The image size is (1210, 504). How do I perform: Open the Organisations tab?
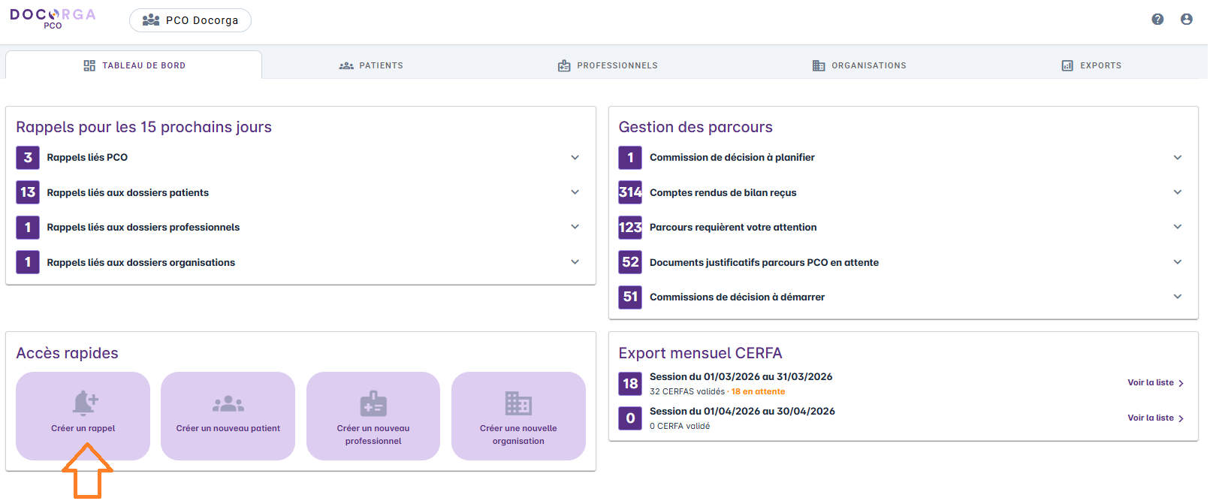(x=859, y=65)
